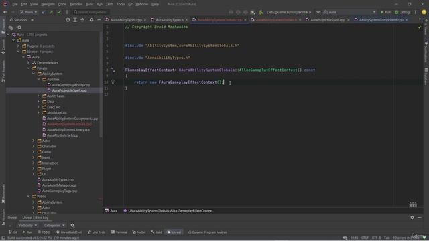
Task: Click the Solution explorer vertical scrollbar
Action: pos(101,85)
